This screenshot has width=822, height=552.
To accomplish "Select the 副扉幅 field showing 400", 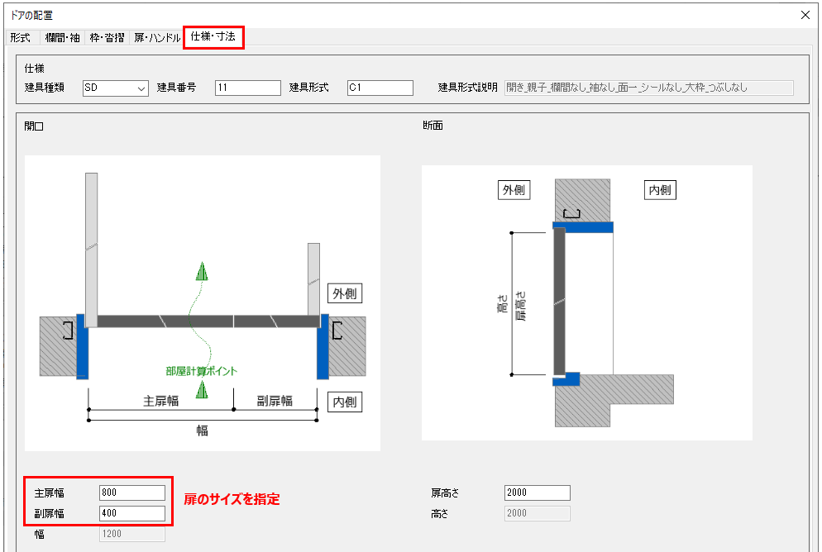I will [131, 513].
